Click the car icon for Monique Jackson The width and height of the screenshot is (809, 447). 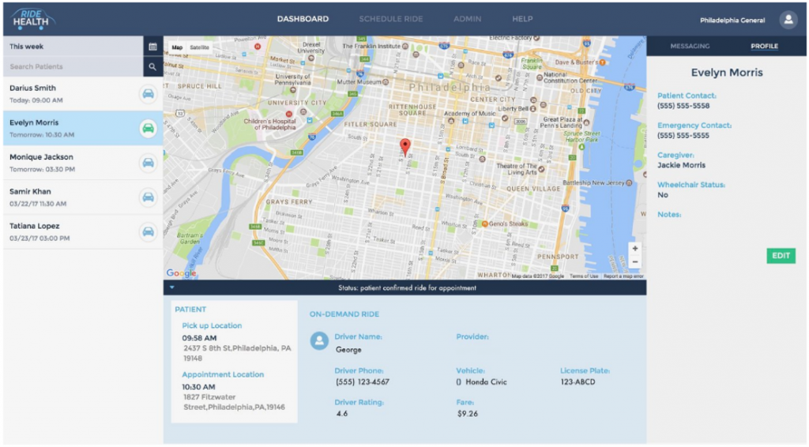pos(148,163)
